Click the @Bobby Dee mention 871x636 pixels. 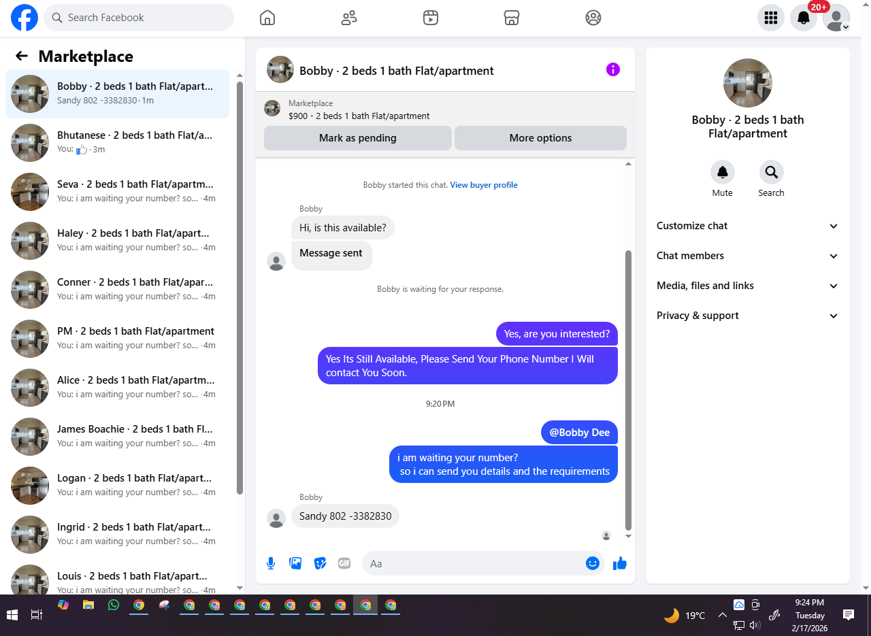(580, 433)
